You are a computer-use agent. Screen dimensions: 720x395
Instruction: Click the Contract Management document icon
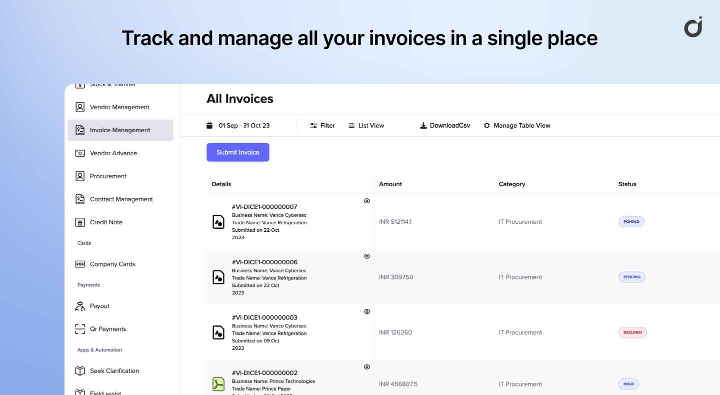(x=80, y=199)
